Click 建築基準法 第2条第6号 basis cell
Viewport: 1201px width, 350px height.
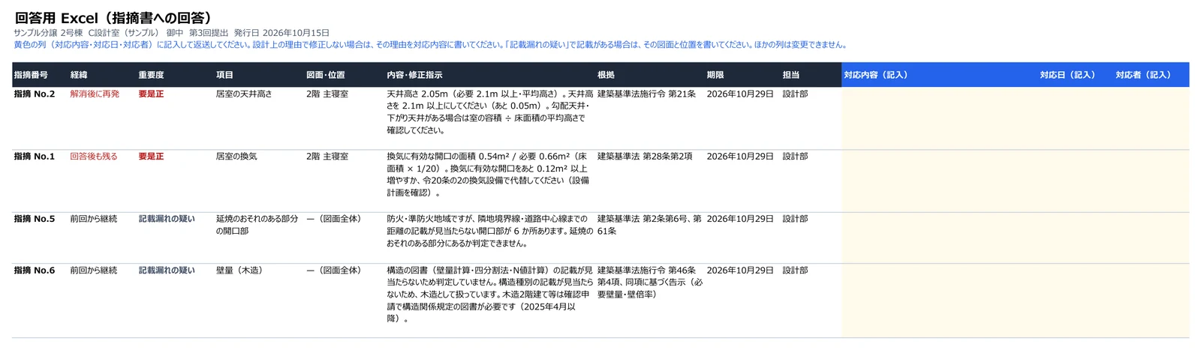tap(649, 225)
